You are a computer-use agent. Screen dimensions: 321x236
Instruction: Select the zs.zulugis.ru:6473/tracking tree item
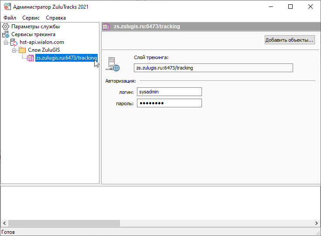pyautogui.click(x=66, y=58)
